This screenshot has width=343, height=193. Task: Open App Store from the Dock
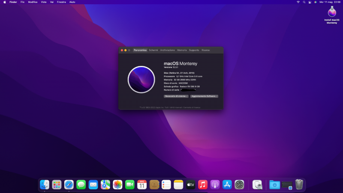tap(227, 184)
